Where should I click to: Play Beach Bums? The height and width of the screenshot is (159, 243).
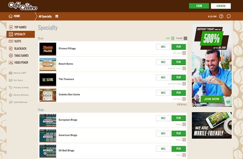coord(179,62)
